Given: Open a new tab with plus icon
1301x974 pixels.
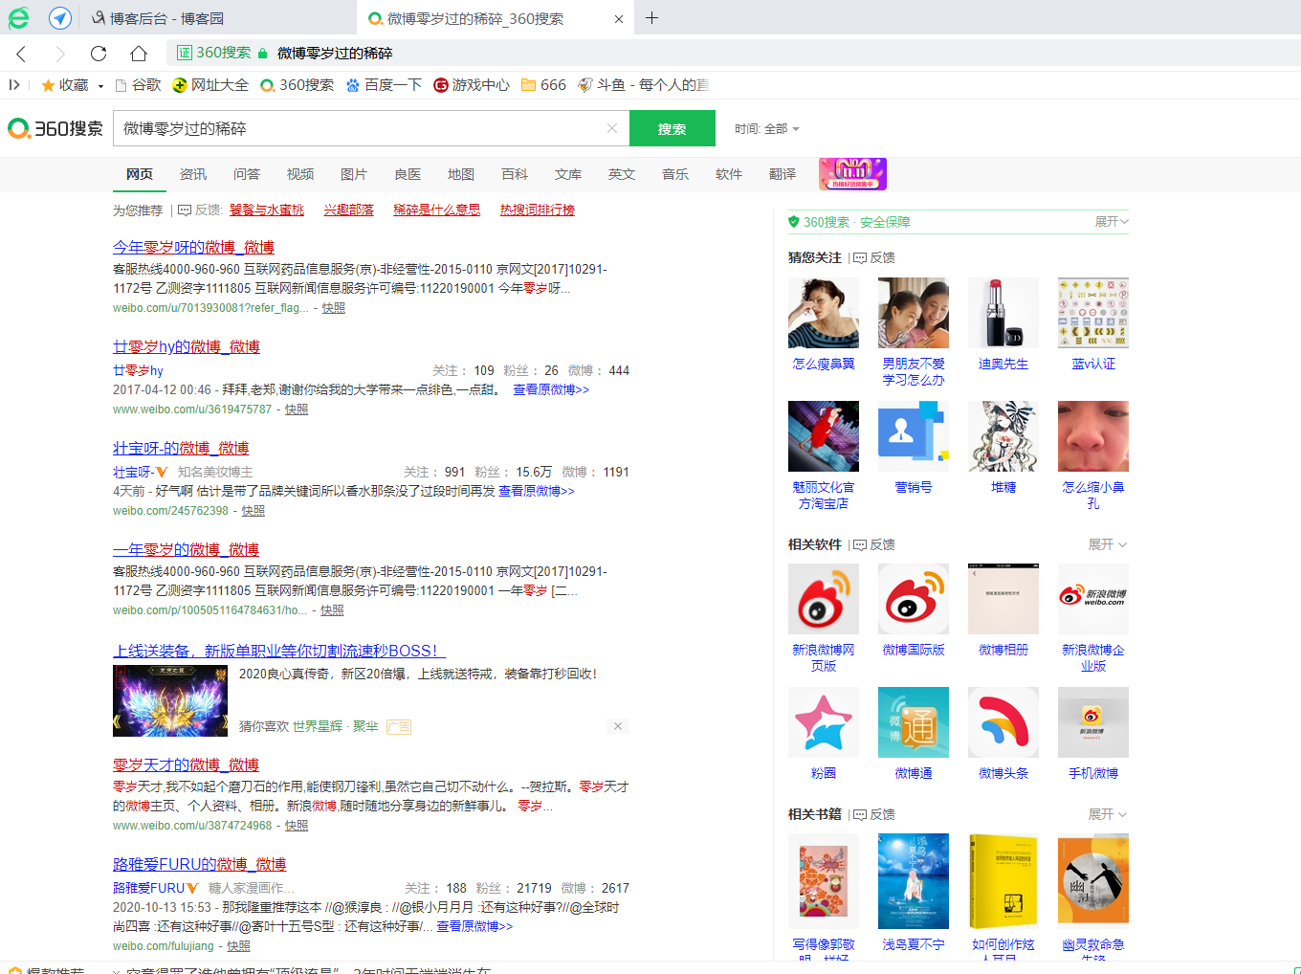Looking at the screenshot, I should click(651, 18).
